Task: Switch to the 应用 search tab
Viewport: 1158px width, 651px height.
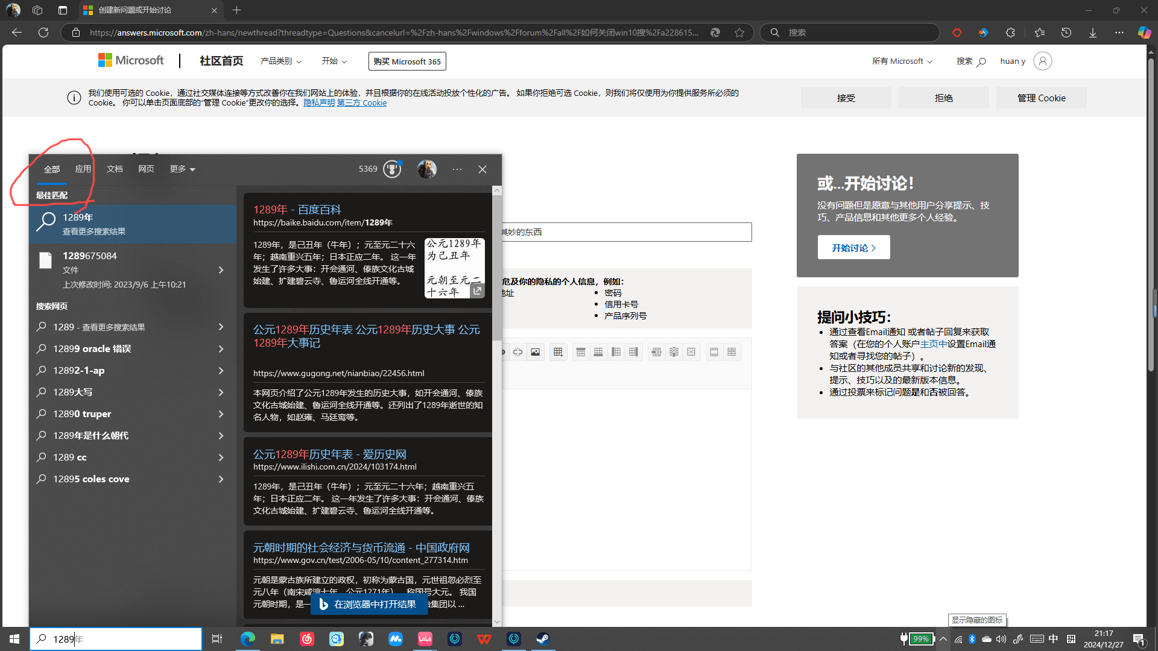Action: (x=83, y=169)
